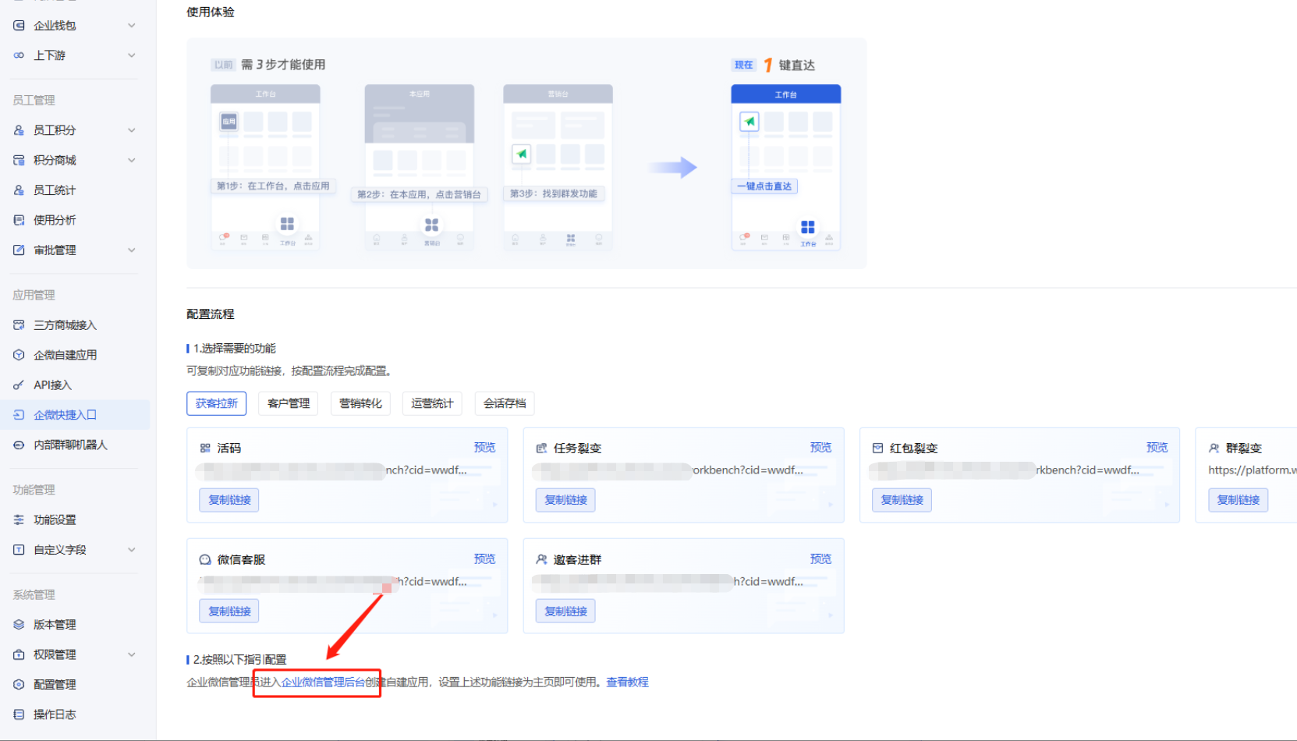
Task: Click the 群裂变 card icon
Action: [x=1214, y=448]
